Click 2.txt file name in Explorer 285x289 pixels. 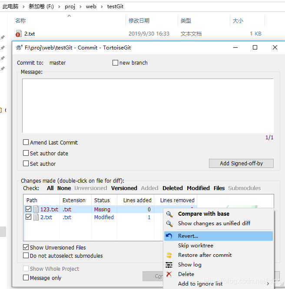pos(30,34)
